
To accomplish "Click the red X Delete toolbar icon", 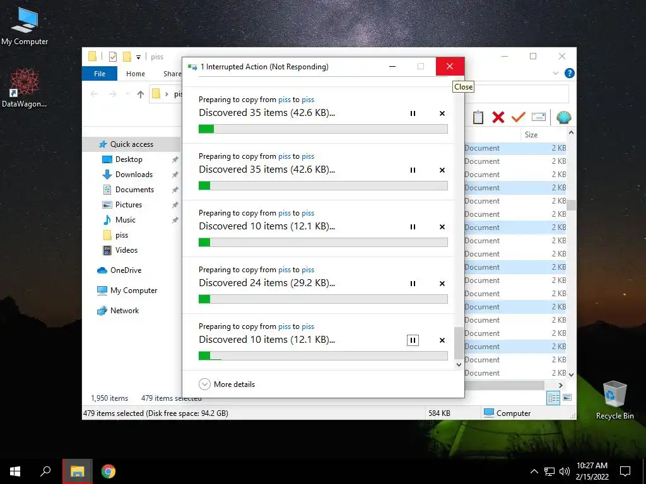I will (498, 117).
